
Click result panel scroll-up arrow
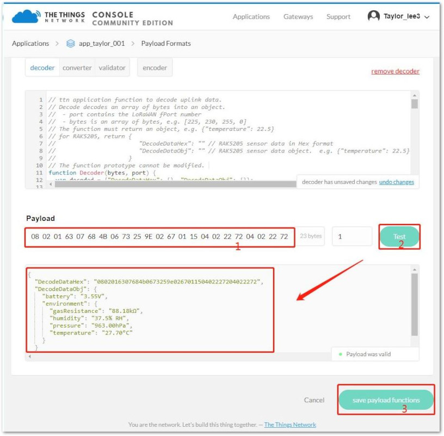coord(415,269)
